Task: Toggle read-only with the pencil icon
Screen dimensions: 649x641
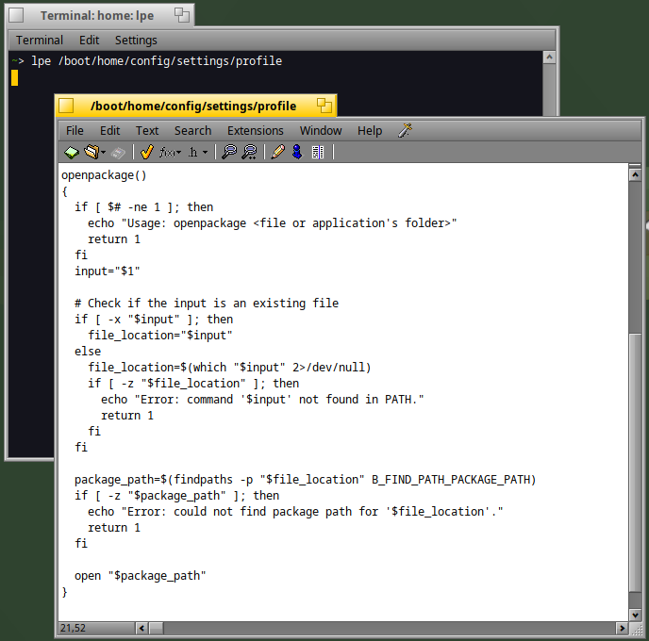Action: click(x=277, y=152)
